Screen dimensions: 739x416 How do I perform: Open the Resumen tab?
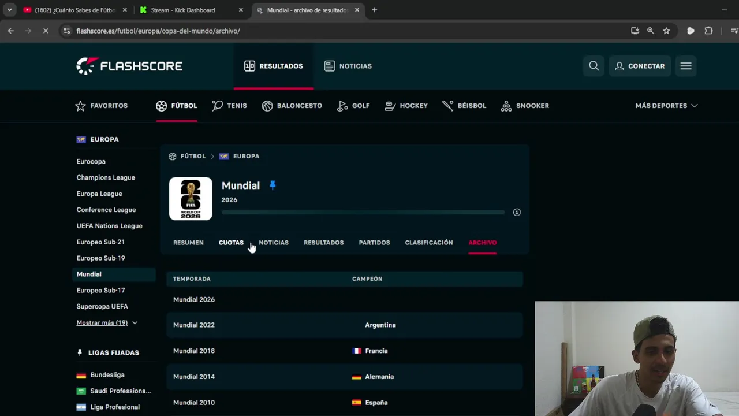pos(188,243)
